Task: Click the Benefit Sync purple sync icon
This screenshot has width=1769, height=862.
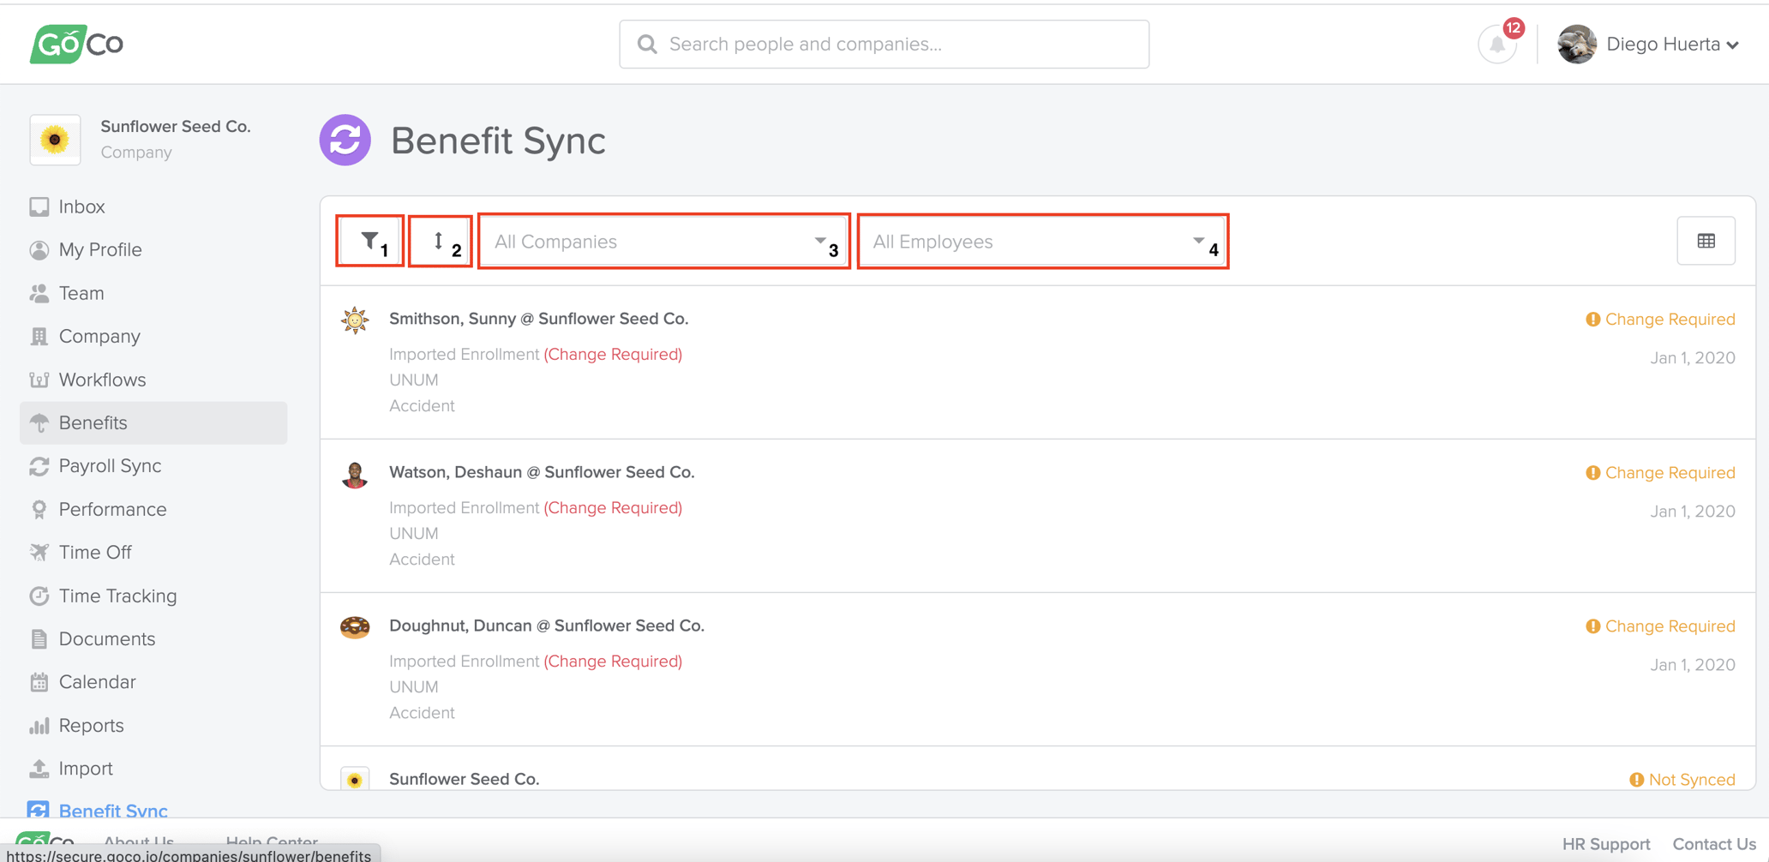Action: tap(345, 140)
